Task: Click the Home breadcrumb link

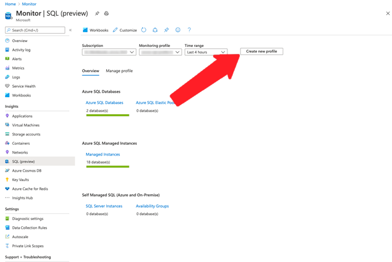Action: [10, 4]
